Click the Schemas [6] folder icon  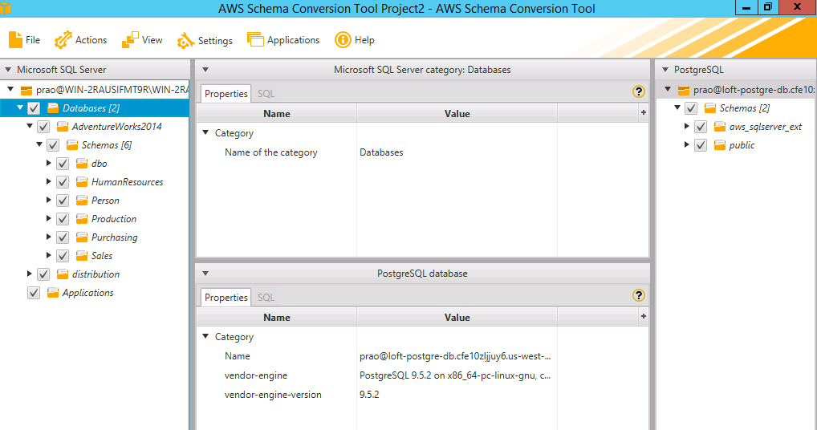tap(72, 145)
